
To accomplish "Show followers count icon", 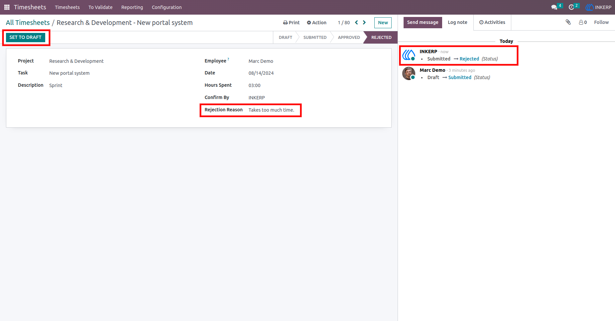I will click(x=583, y=22).
